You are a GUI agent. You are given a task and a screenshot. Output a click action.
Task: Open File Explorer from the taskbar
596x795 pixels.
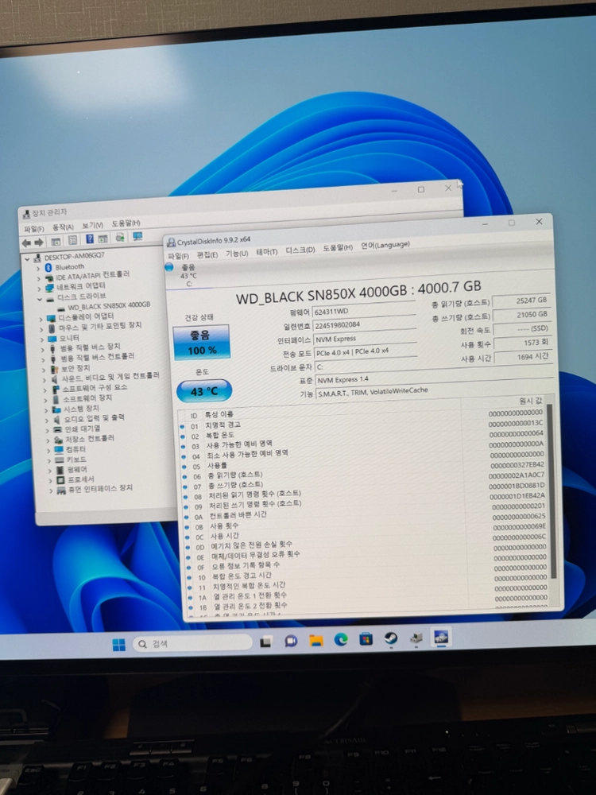(x=315, y=641)
